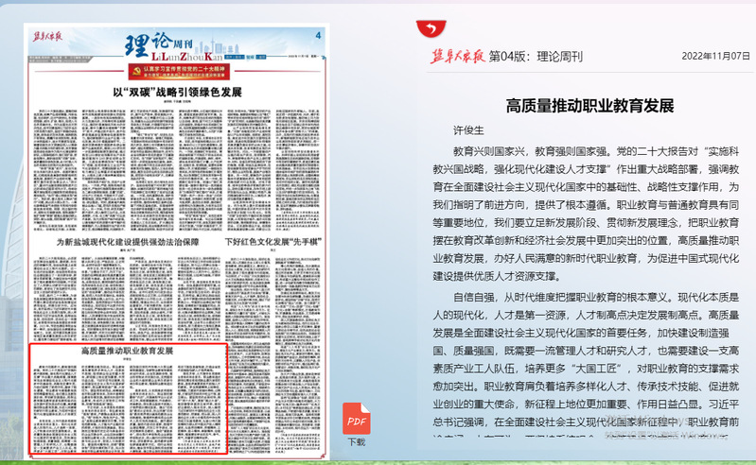Open the 以"双碳"战略引领绿色发展 headline on the page

pos(178,93)
